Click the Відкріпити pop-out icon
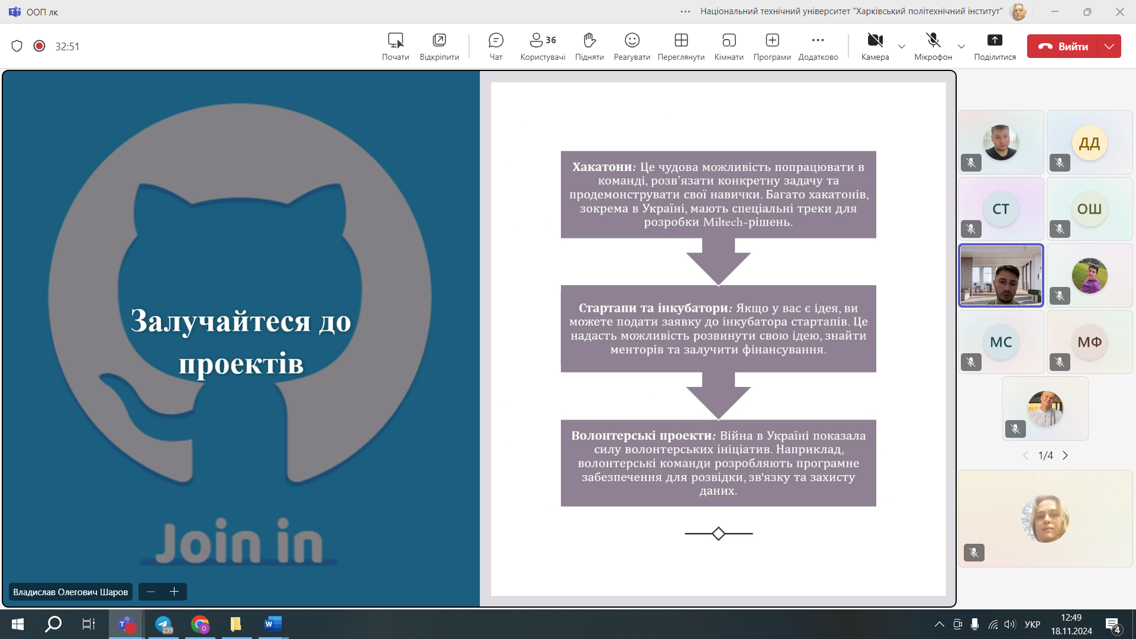 coord(439,46)
